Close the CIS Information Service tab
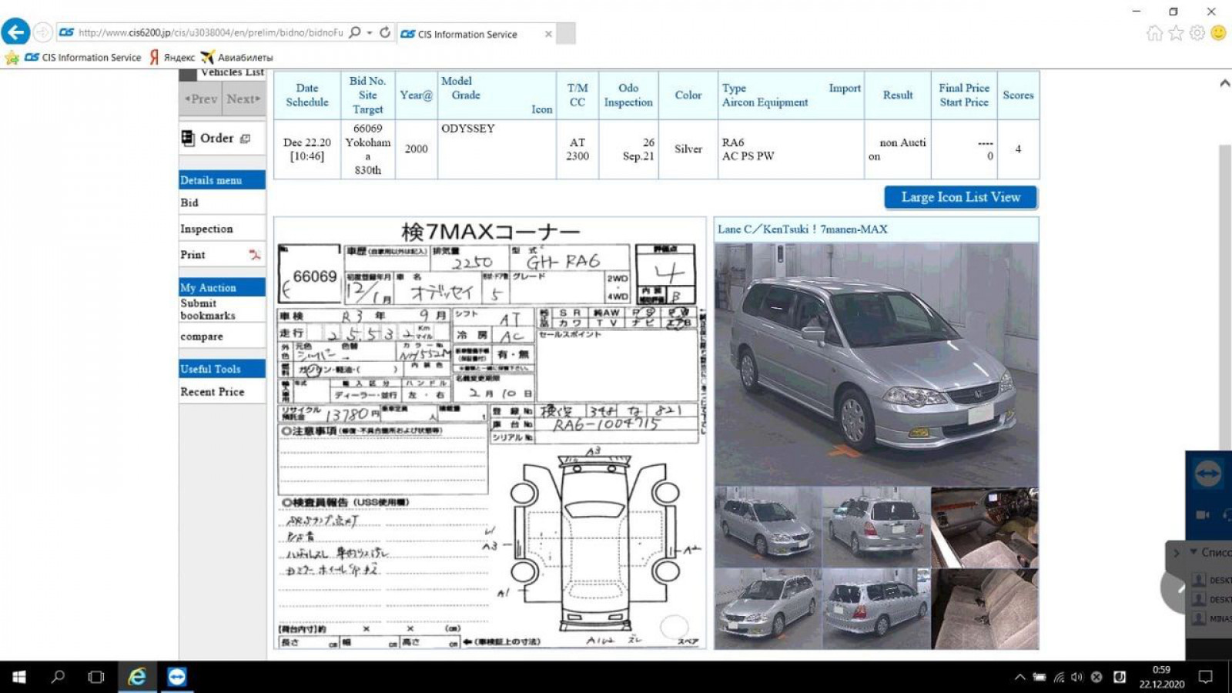This screenshot has width=1232, height=693. (548, 34)
